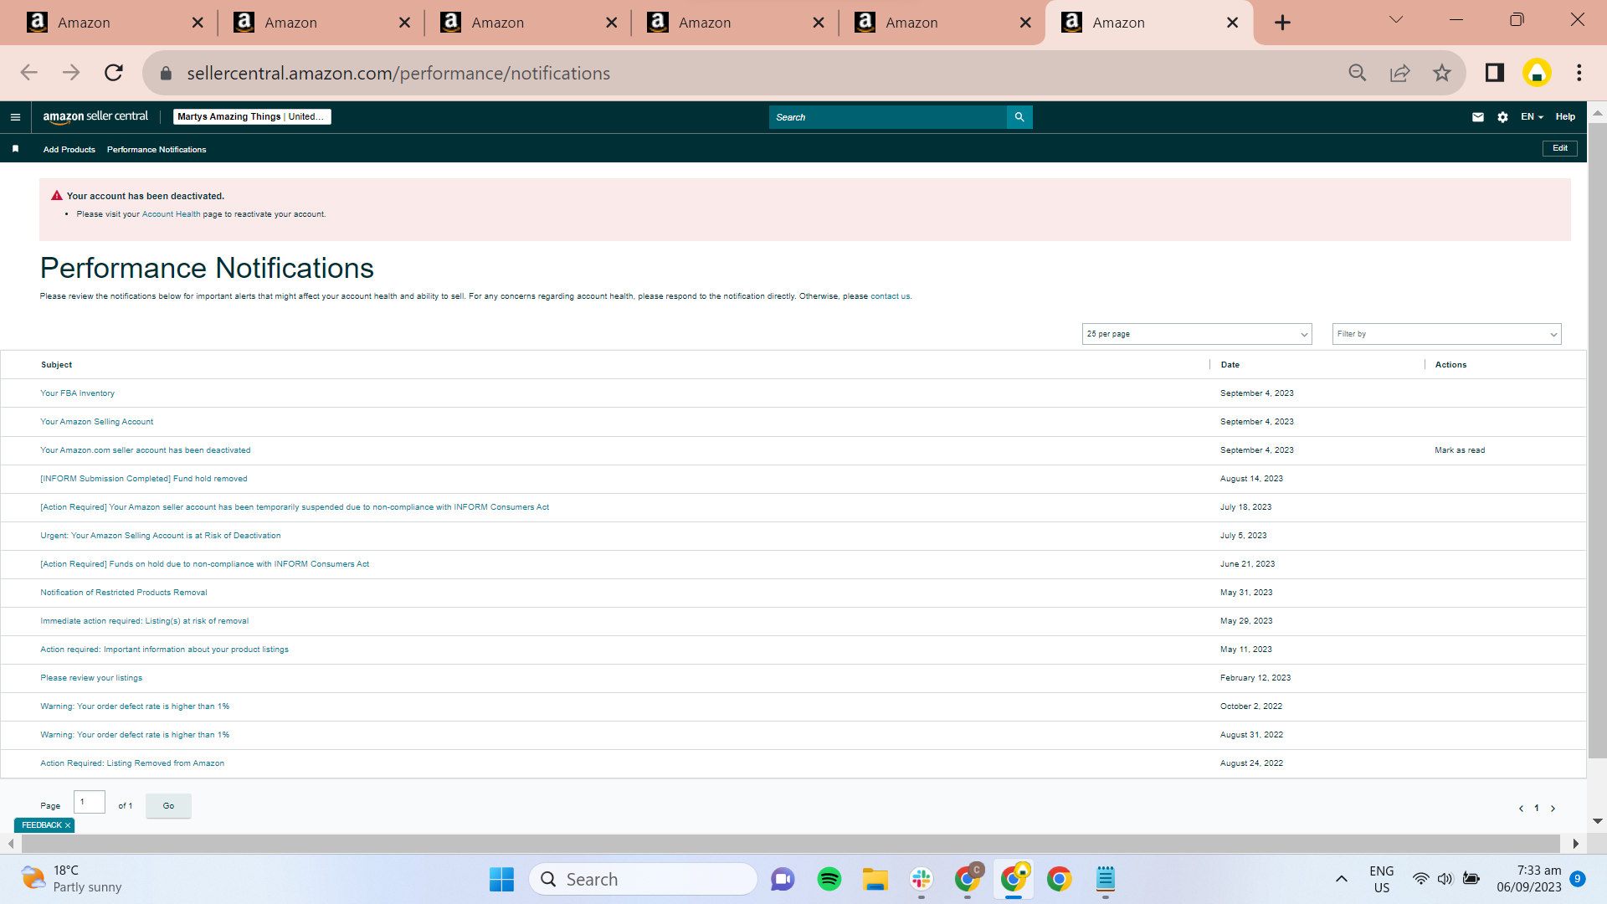This screenshot has width=1607, height=904.
Task: Click the Subject column header
Action: 56,365
